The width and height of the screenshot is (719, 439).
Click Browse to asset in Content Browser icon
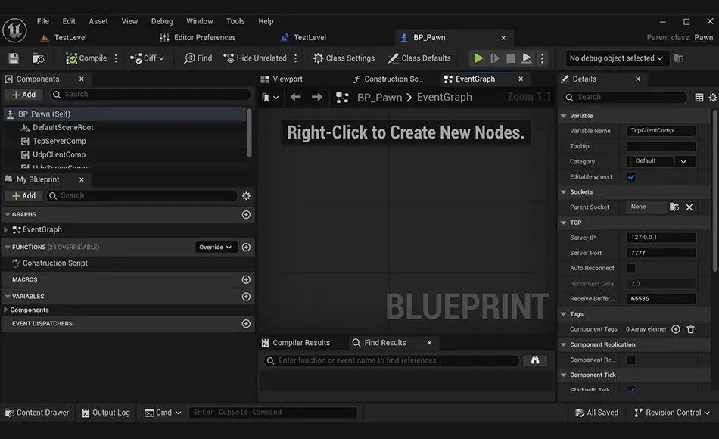38,58
